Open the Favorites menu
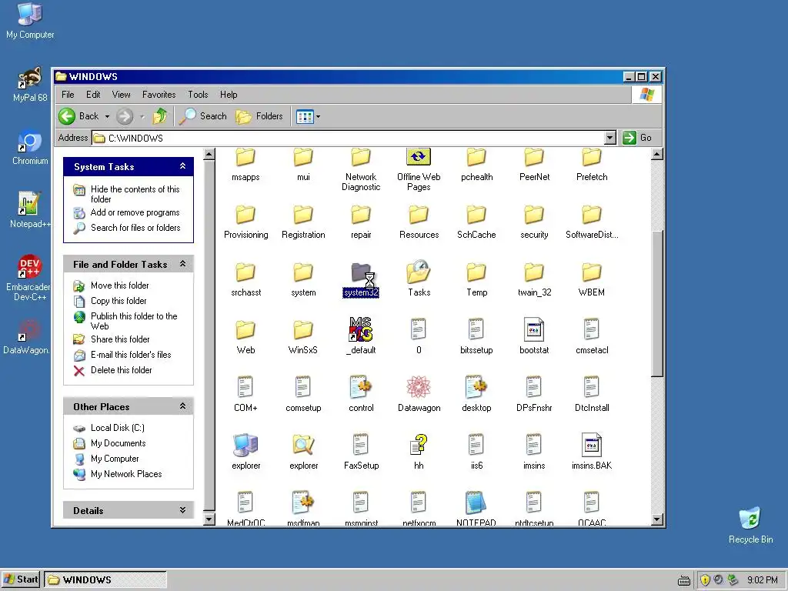The image size is (788, 591). pos(159,95)
